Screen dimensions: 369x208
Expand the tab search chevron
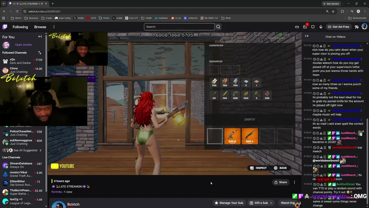[x=3, y=4]
